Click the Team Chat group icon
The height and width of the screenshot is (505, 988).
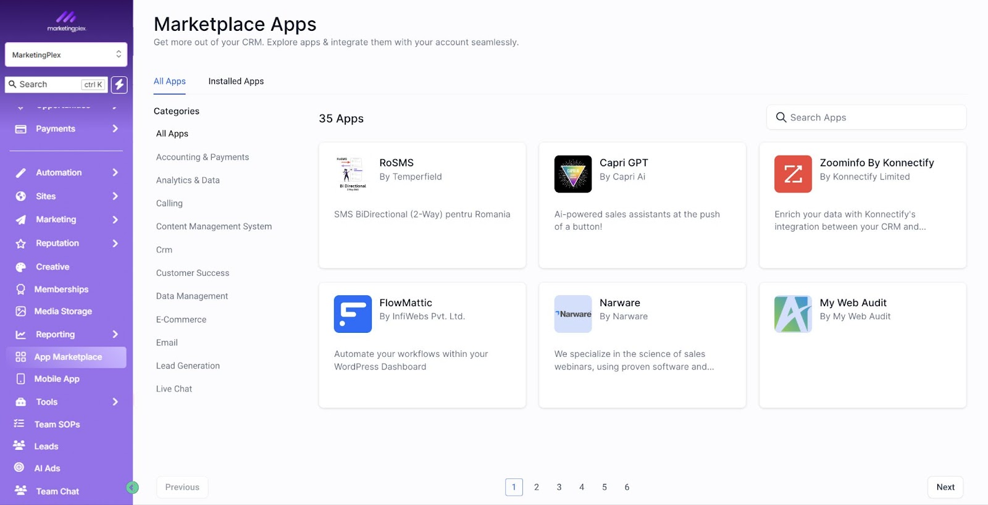click(x=20, y=491)
